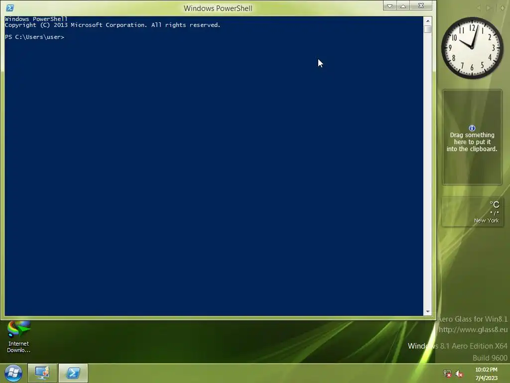Click the muted volume tray icon
The image size is (510, 383).
(459, 374)
